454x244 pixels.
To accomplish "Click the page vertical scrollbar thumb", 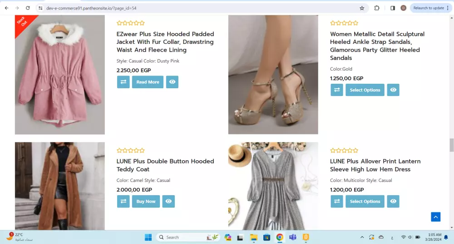I will (451, 145).
